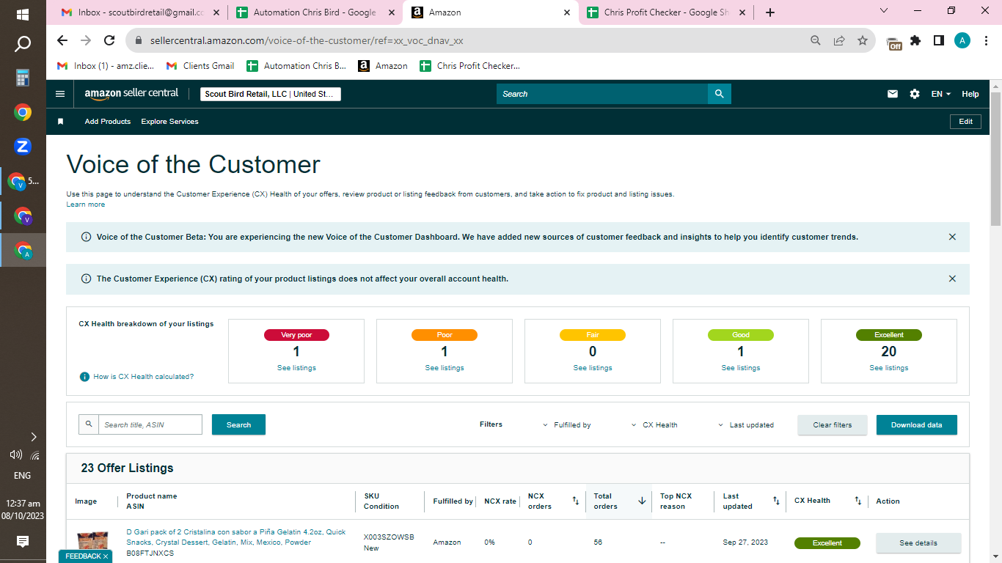Click the info icon beside CX Health calculated

[x=84, y=377]
